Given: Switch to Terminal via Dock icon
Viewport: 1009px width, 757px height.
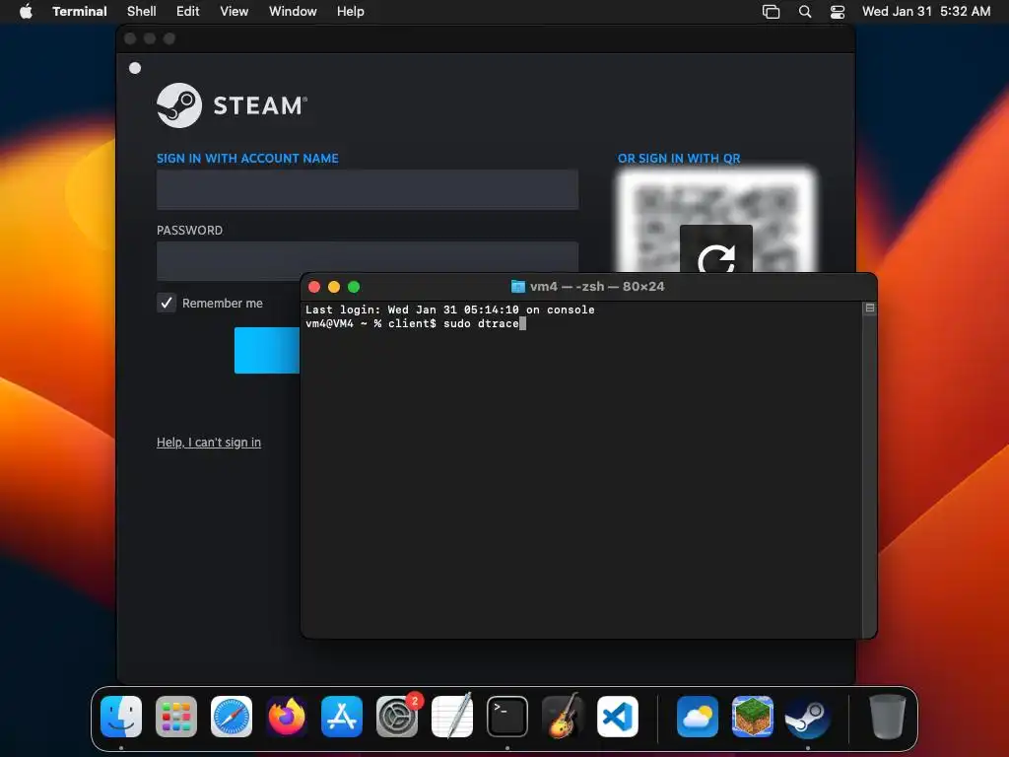Looking at the screenshot, I should [507, 717].
